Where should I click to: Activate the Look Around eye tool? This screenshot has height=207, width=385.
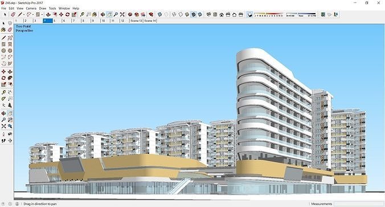pyautogui.click(x=10, y=134)
